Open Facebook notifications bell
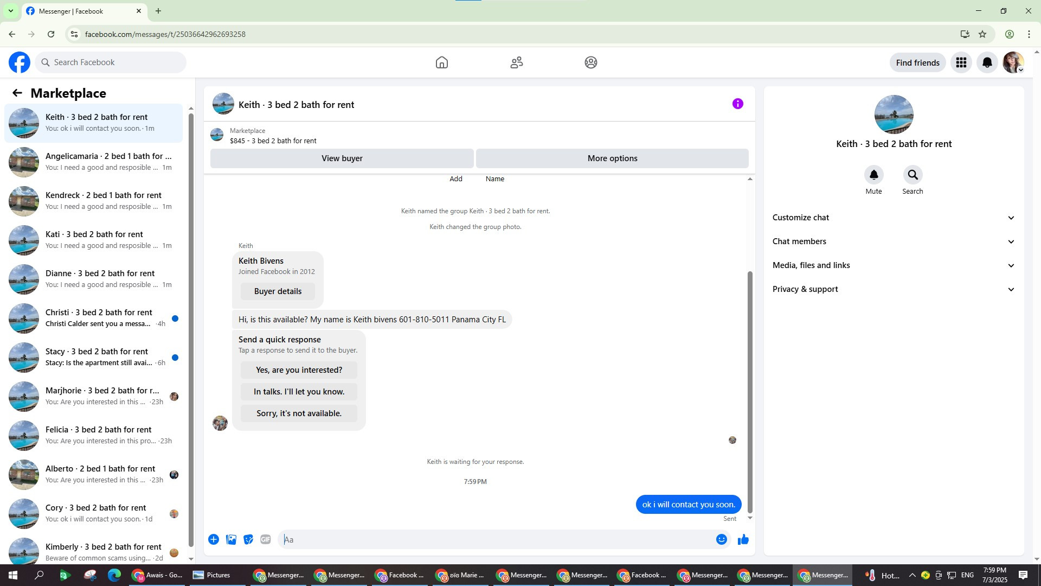Screen dimensions: 1041x586 [987, 62]
